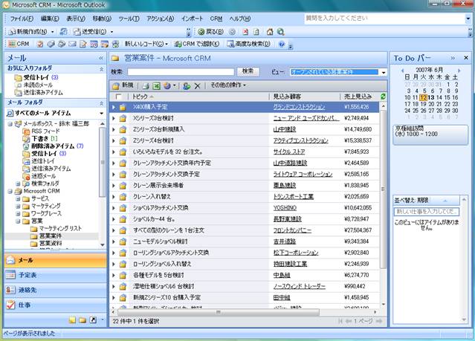Image resolution: width=475 pixels, height=341 pixels.
Task: Click the green grid refresh icon
Action: coord(383,97)
